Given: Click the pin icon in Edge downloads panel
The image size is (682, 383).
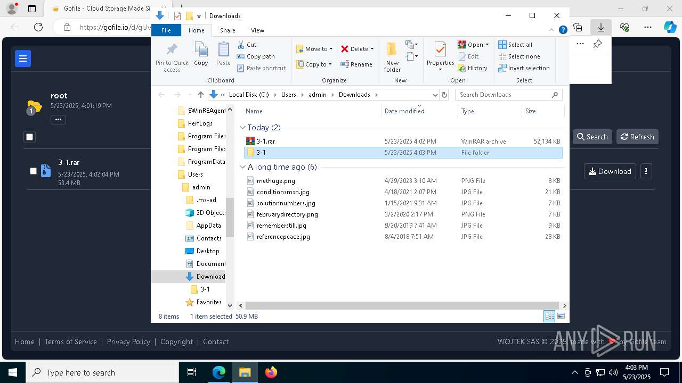Looking at the screenshot, I should 597,44.
